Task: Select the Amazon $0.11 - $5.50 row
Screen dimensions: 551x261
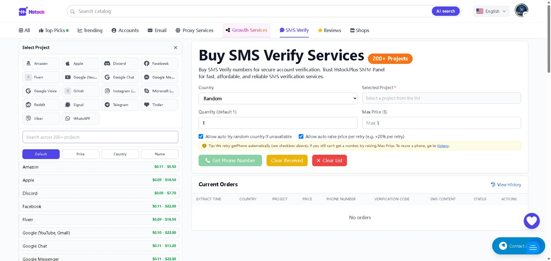Action: (x=99, y=167)
